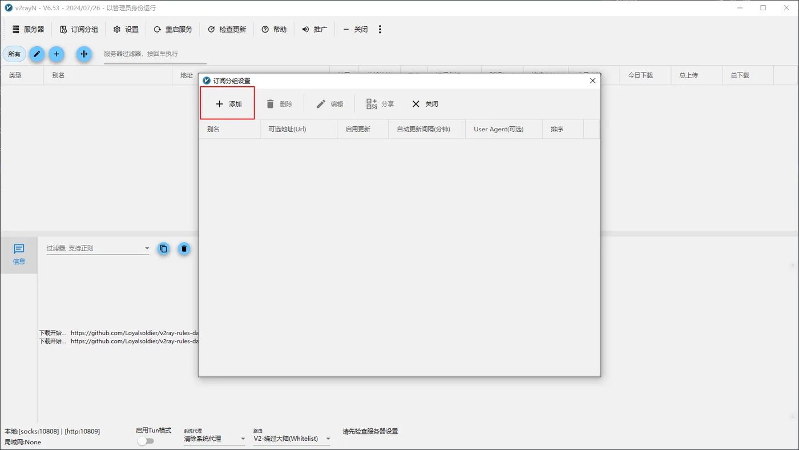Open the 系统代理 dropdown
Image resolution: width=799 pixels, height=450 pixels.
click(x=215, y=439)
